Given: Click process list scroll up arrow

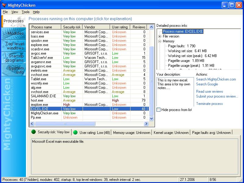Looking at the screenshot, I should (151, 27).
